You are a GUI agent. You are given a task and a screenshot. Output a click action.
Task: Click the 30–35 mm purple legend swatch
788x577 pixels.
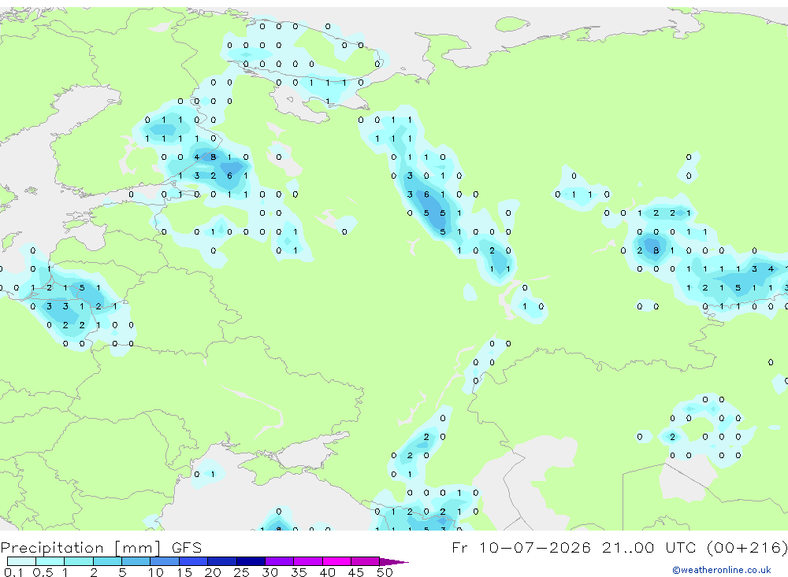(280, 561)
